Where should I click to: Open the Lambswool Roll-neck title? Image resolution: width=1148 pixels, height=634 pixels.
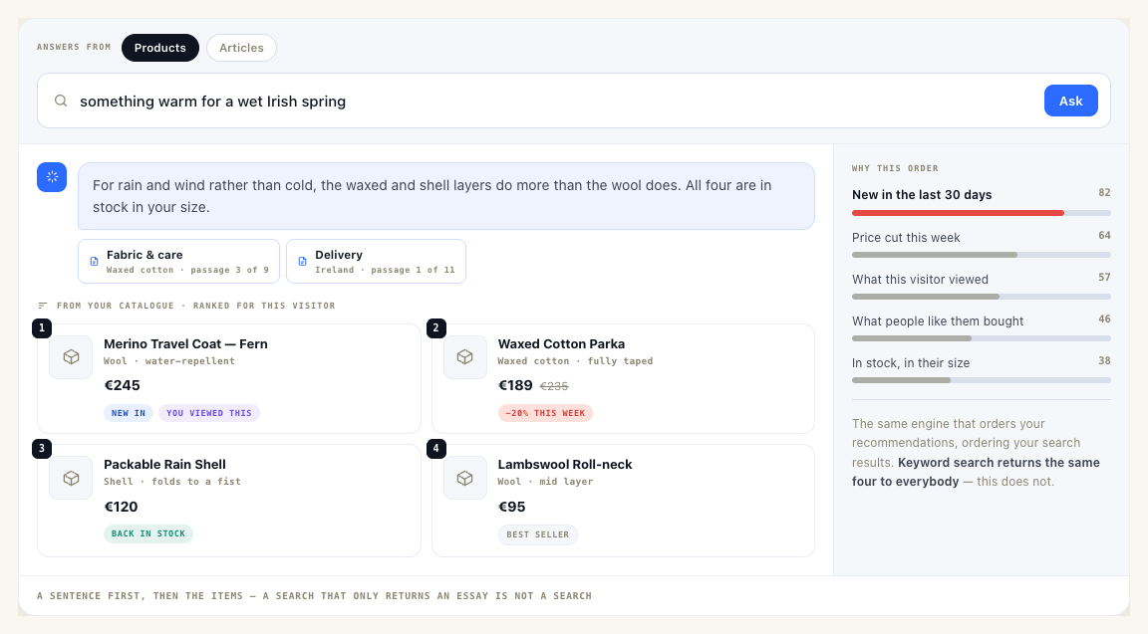pyautogui.click(x=565, y=465)
